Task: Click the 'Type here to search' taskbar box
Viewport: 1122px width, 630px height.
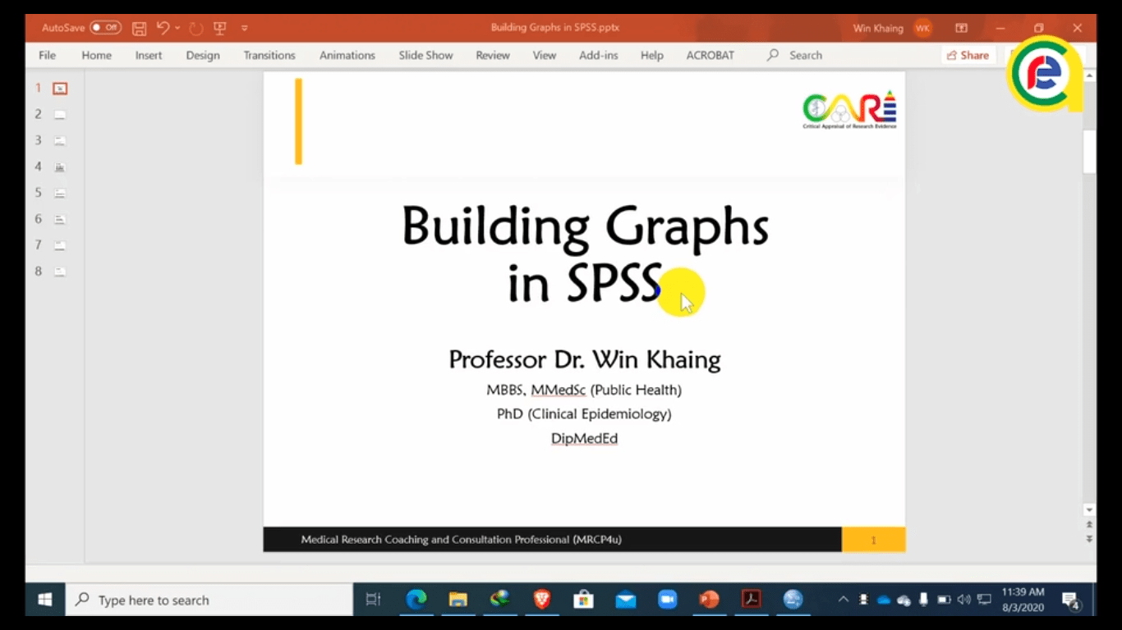Action: [x=209, y=600]
